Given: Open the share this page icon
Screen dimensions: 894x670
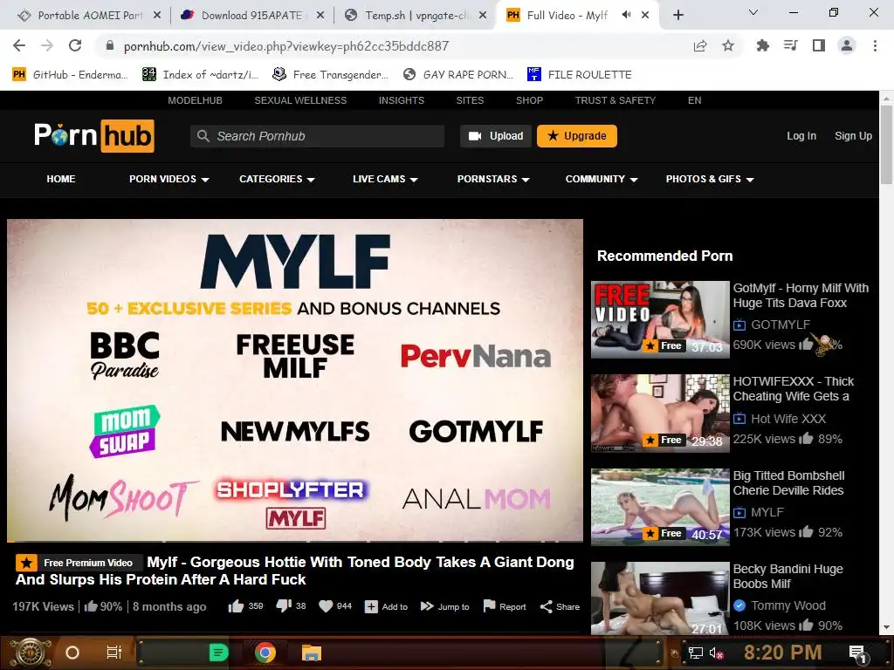Looking at the screenshot, I should pyautogui.click(x=700, y=45).
